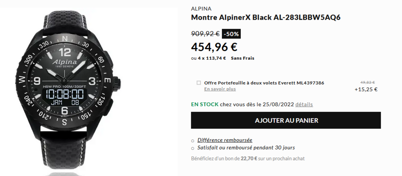Click the 22,70 € voucher notice
402x176 pixels.
(x=247, y=159)
